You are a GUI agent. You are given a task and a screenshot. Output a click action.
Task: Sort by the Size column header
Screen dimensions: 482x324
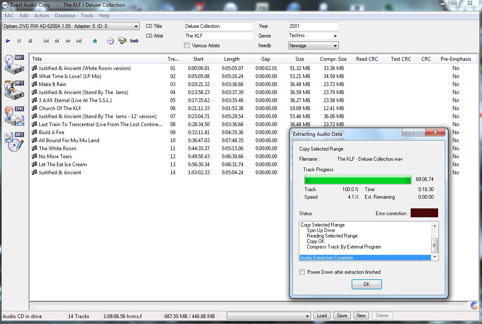coord(299,59)
